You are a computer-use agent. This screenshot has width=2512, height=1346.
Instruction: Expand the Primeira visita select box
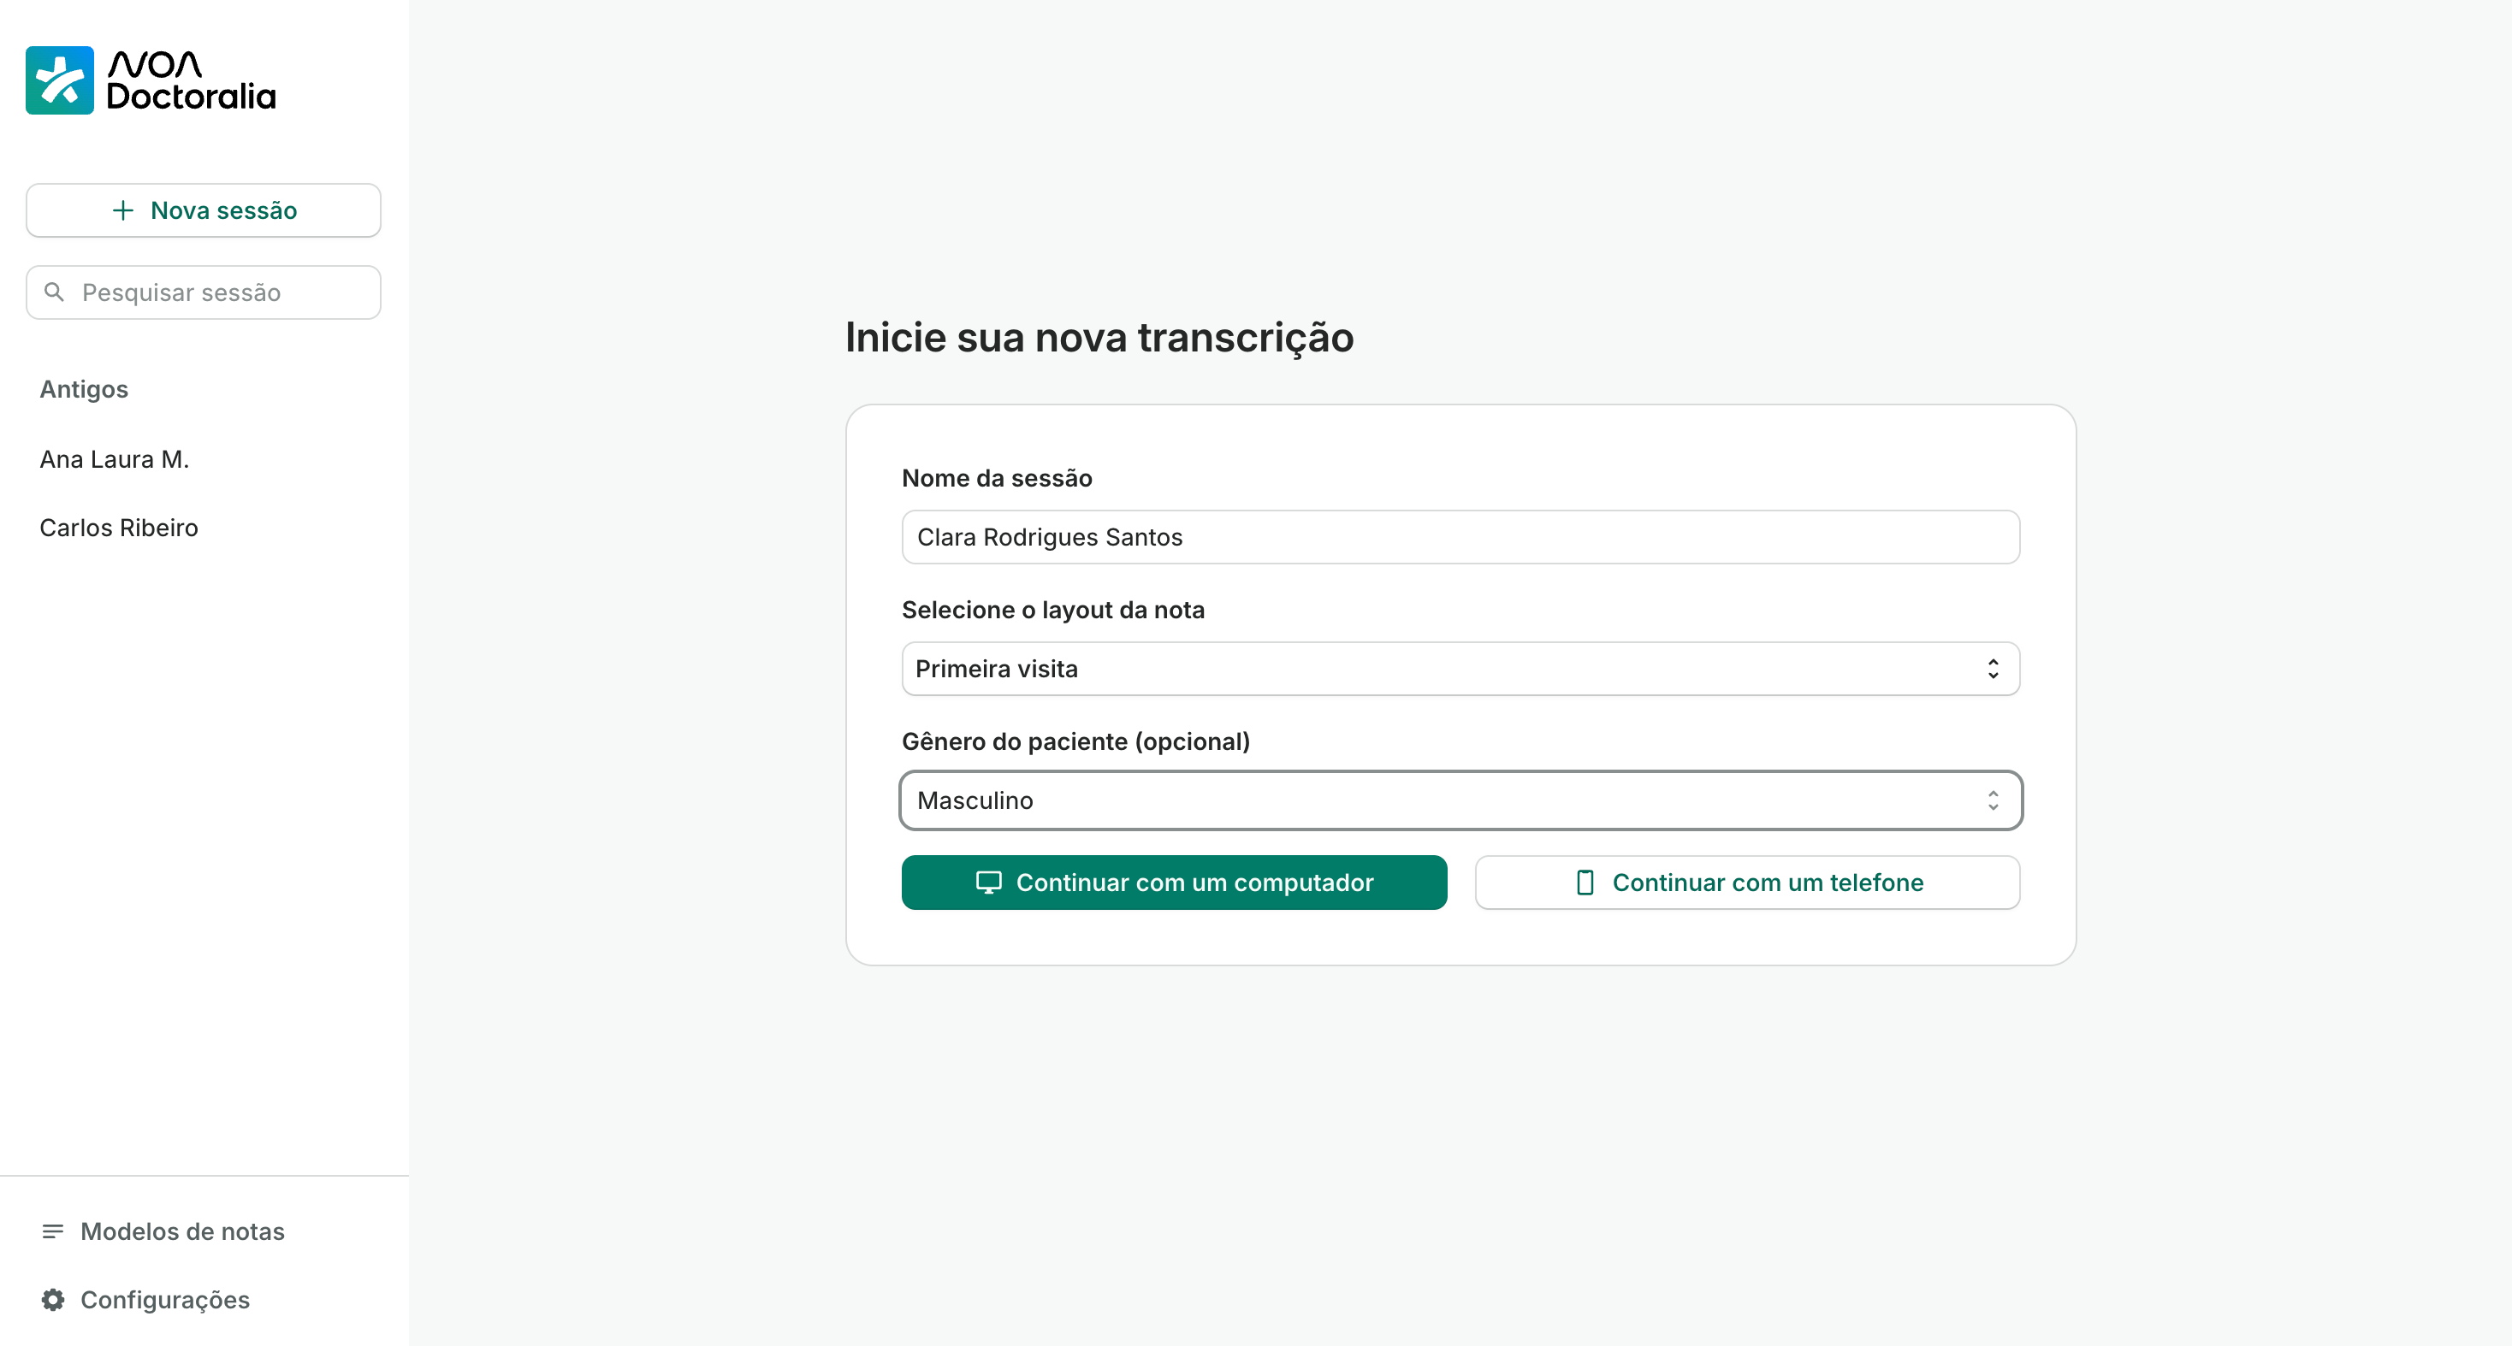pos(1443,669)
